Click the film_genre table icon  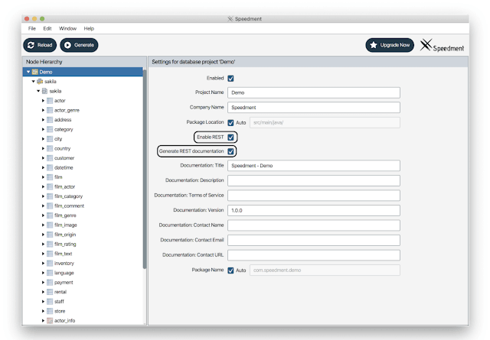pyautogui.click(x=50, y=215)
